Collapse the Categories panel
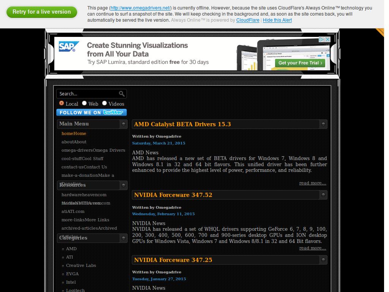Screen dimensions: 389x292 [123, 238]
